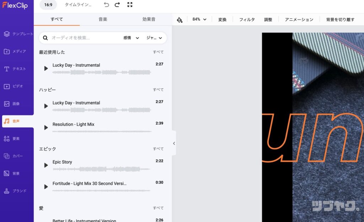Show all エピック (Epic) tracks
Screen dimensions: 364x222
tap(158, 149)
